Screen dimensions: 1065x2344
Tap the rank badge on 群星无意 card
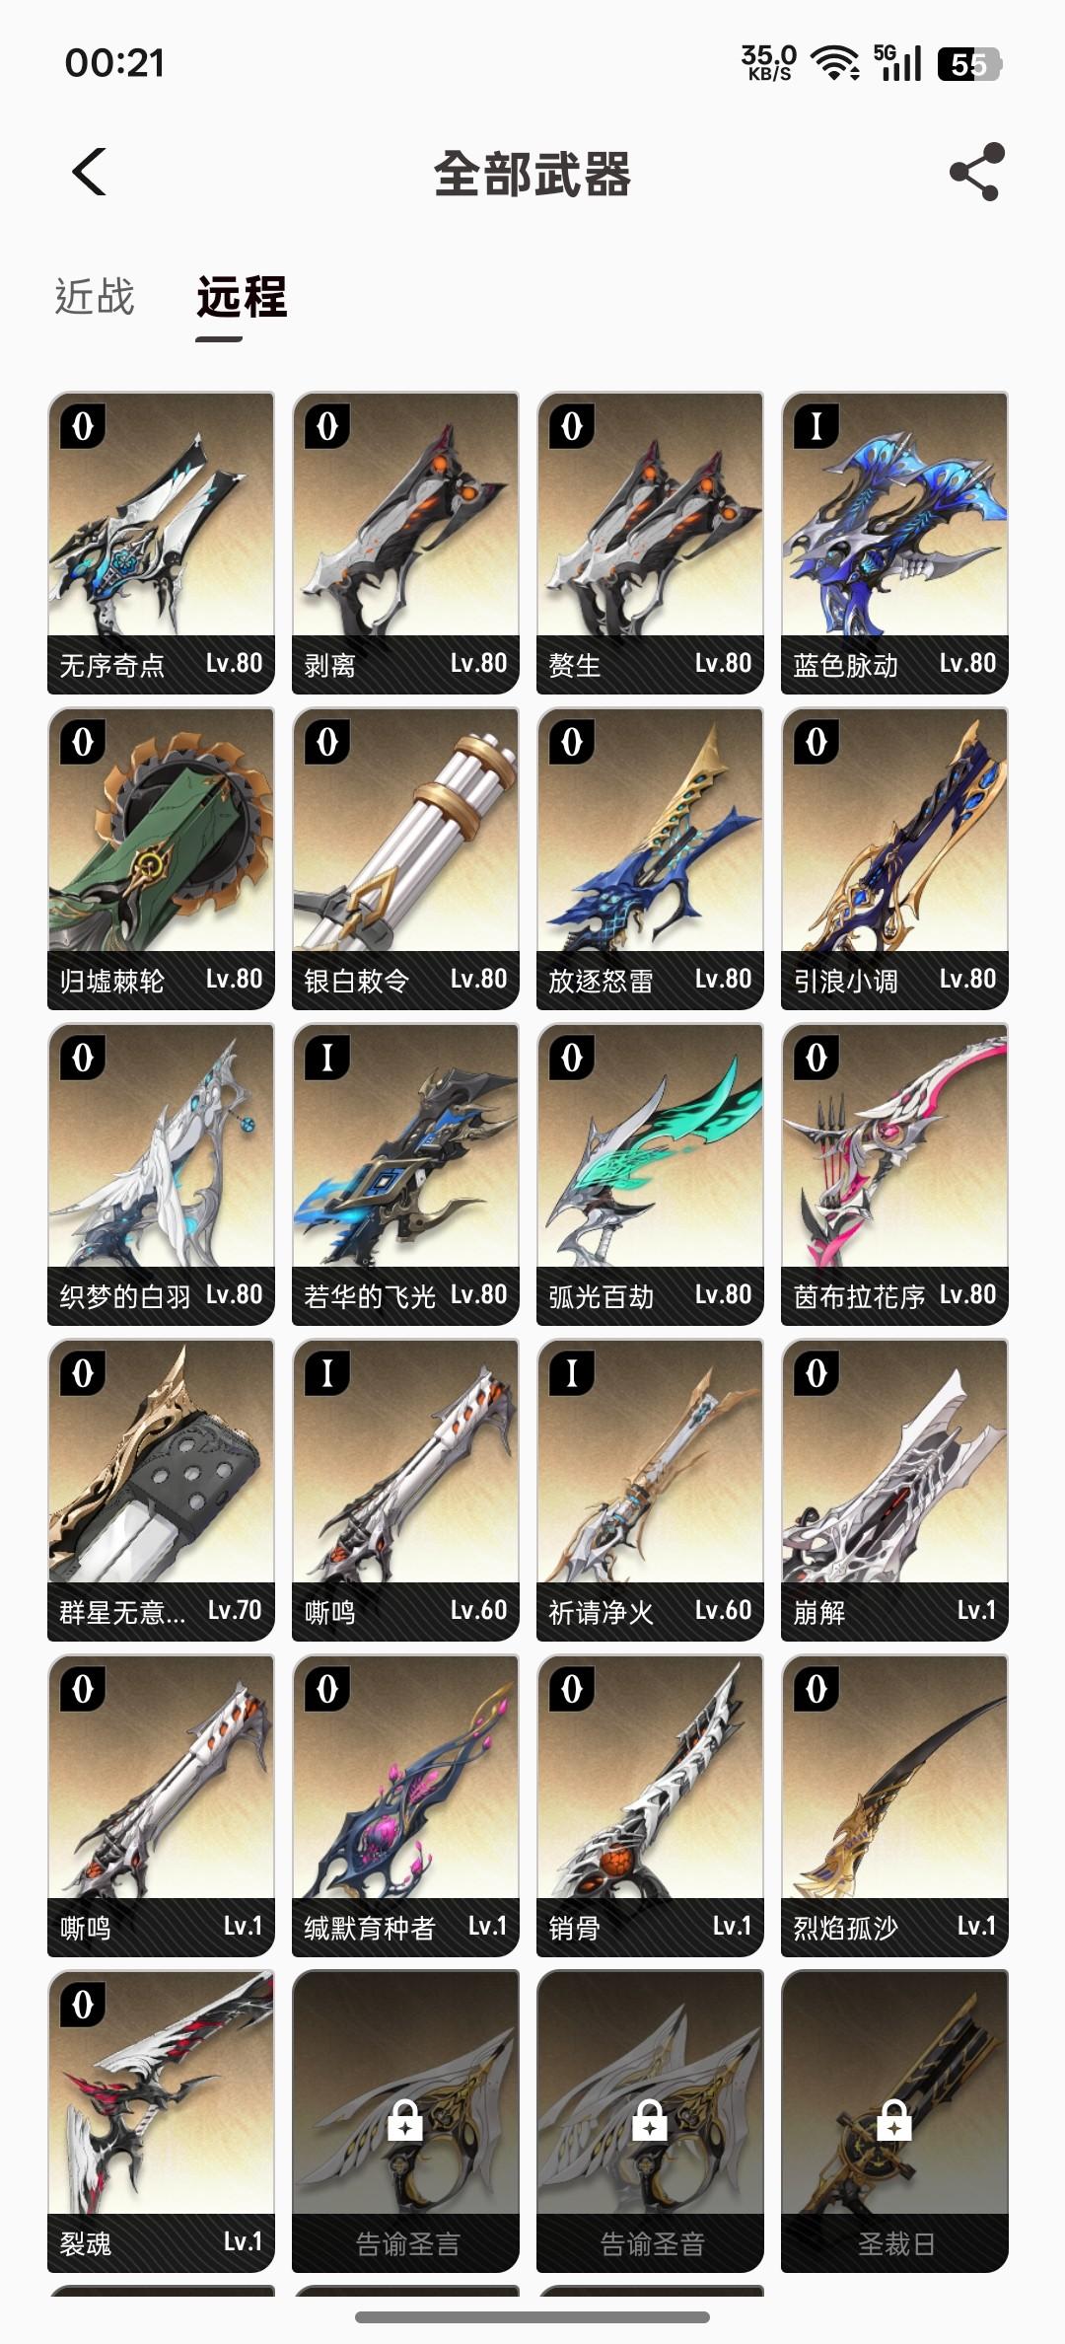tap(83, 1373)
